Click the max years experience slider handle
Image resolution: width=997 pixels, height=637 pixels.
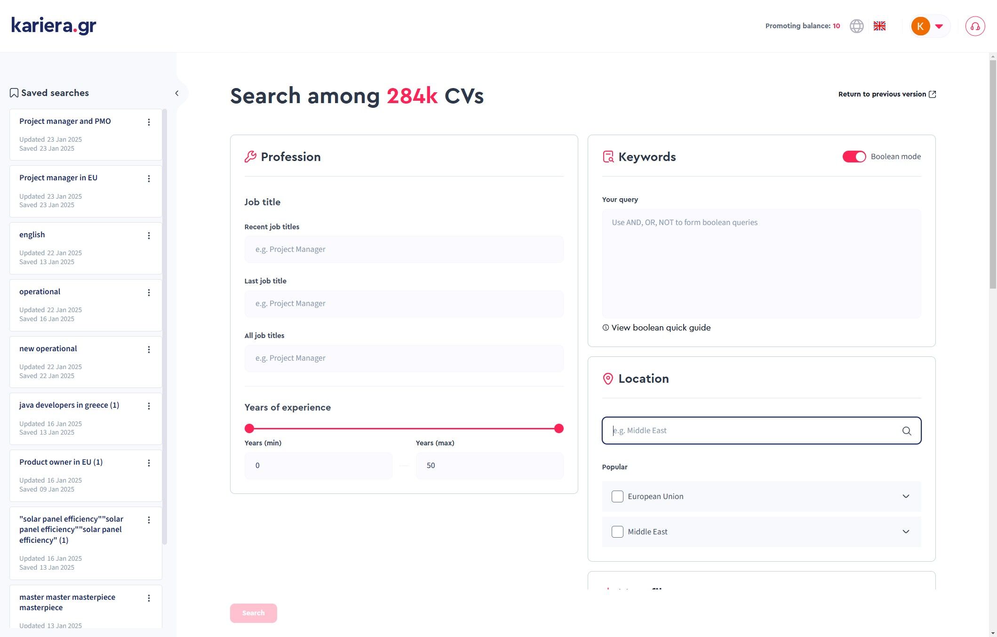point(558,428)
